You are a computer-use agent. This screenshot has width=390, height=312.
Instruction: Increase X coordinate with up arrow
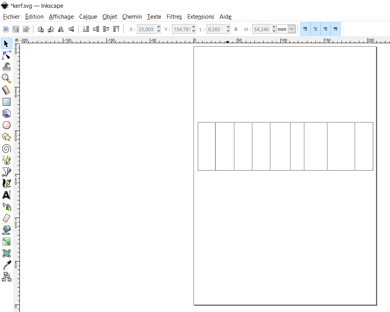159,27
